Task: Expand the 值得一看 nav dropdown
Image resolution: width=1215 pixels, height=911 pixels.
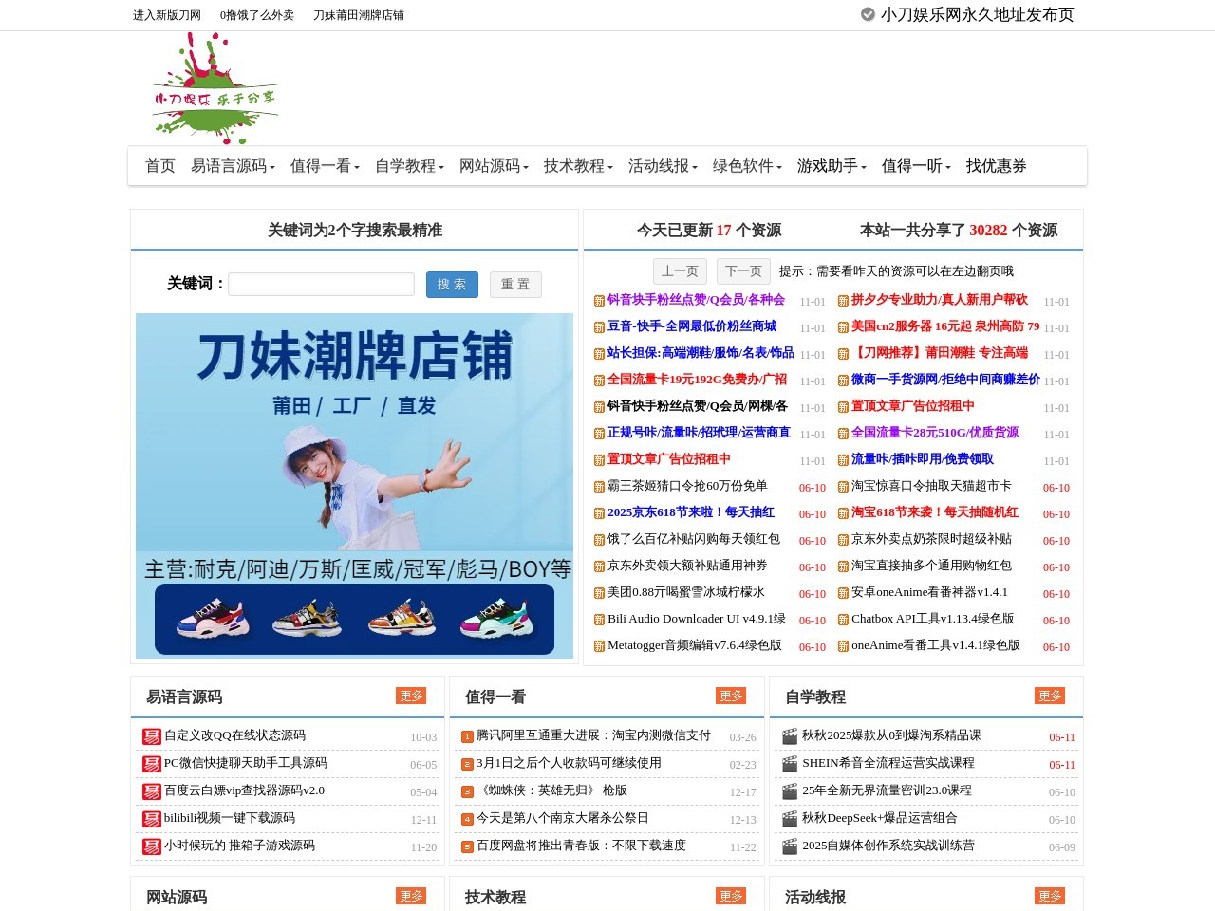Action: coord(325,166)
